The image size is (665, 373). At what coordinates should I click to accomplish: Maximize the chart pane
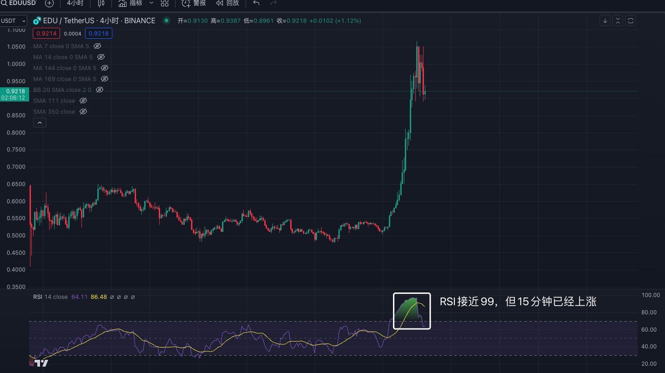(x=630, y=20)
